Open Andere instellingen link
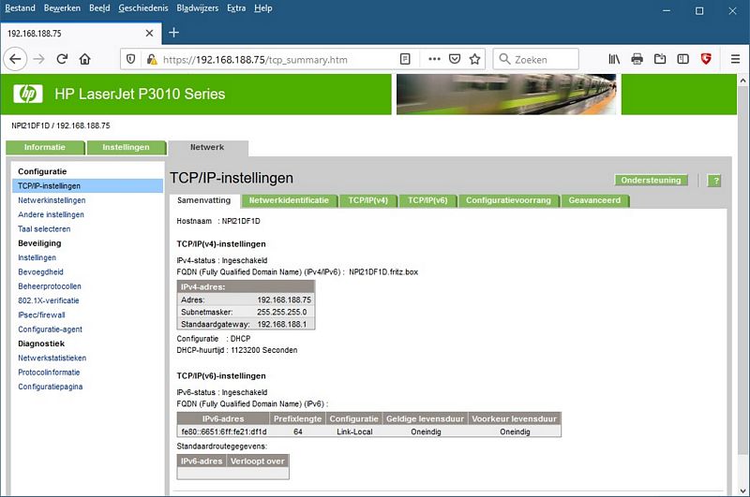This screenshot has width=750, height=497. point(51,214)
